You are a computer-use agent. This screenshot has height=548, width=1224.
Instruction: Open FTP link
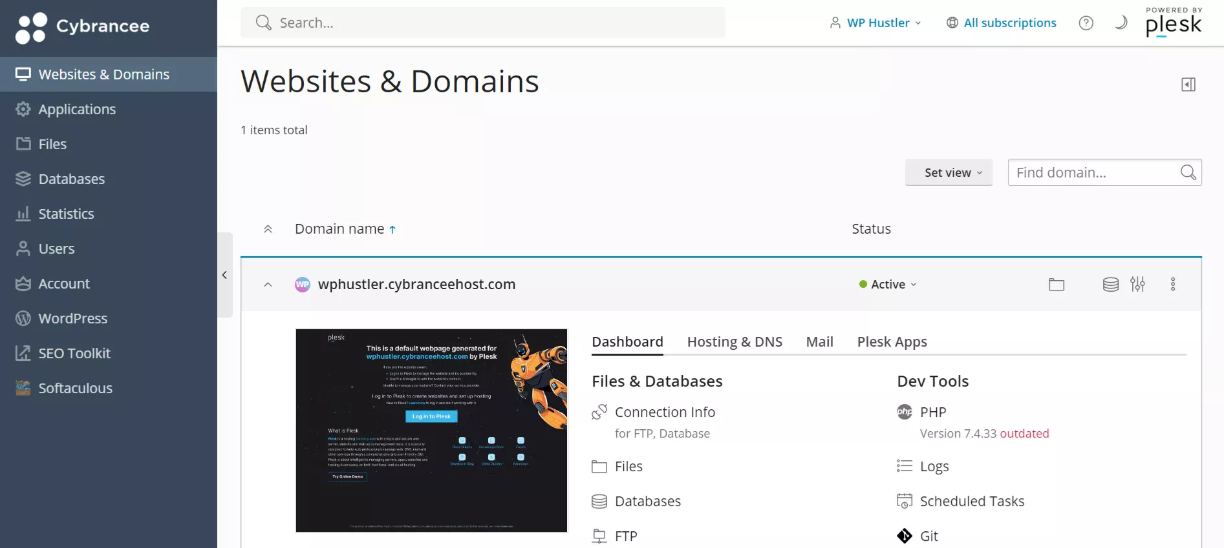[626, 536]
